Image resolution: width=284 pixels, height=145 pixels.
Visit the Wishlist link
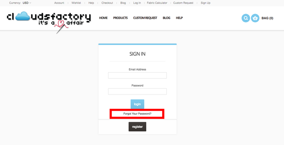click(76, 3)
